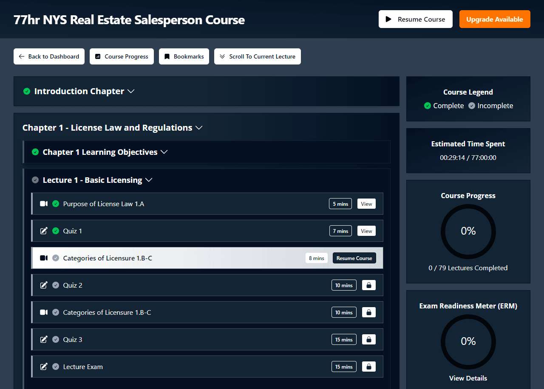This screenshot has width=544, height=389.
Task: Collapse Chapter 1 - License Law and Regulations
Action: coord(199,127)
